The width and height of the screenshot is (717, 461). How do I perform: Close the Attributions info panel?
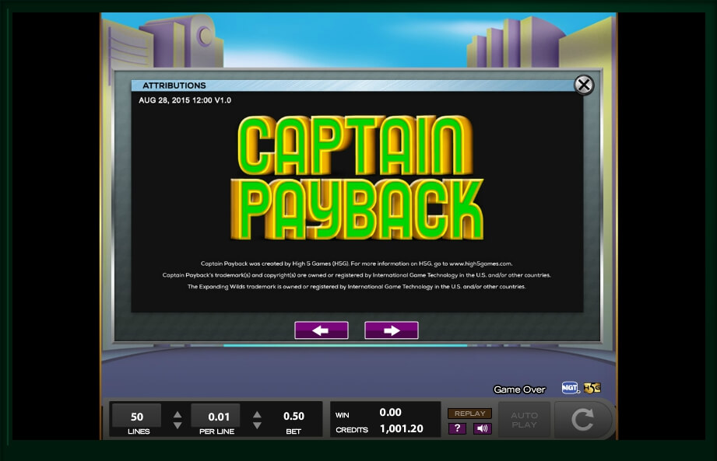click(x=583, y=85)
